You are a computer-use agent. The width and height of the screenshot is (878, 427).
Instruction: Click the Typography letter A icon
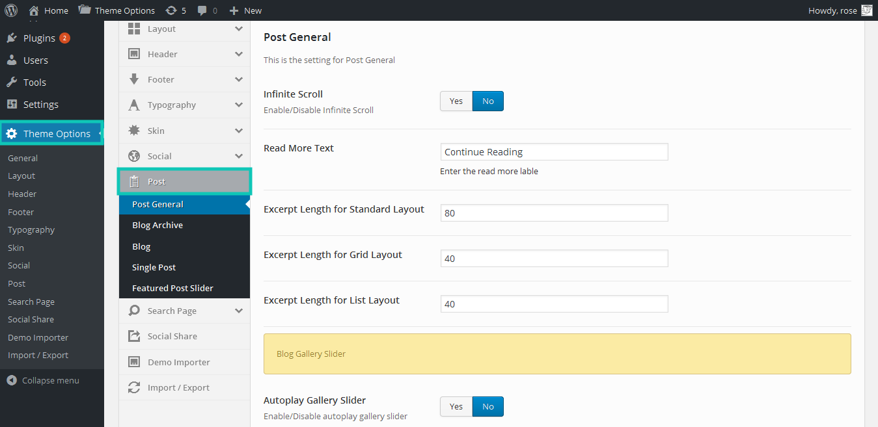point(134,105)
